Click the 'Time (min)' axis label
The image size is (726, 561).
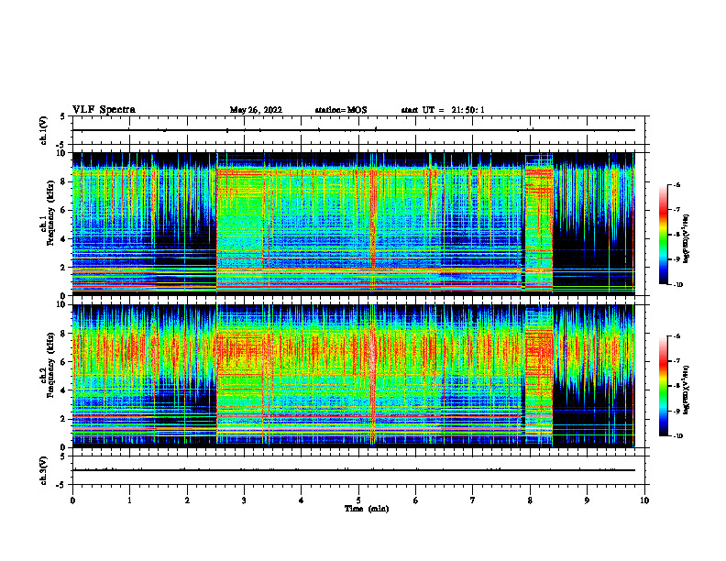click(x=367, y=509)
